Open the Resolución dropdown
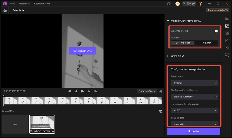Screen dimensions: 232x138 click(x=194, y=83)
